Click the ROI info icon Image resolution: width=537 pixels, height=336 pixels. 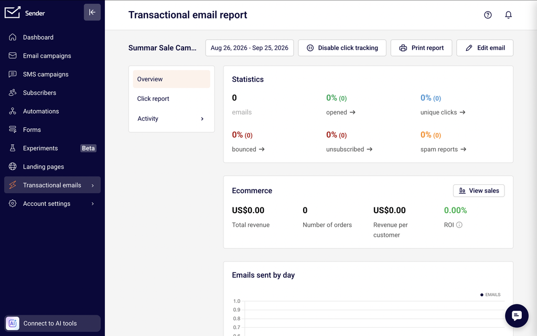(x=459, y=225)
